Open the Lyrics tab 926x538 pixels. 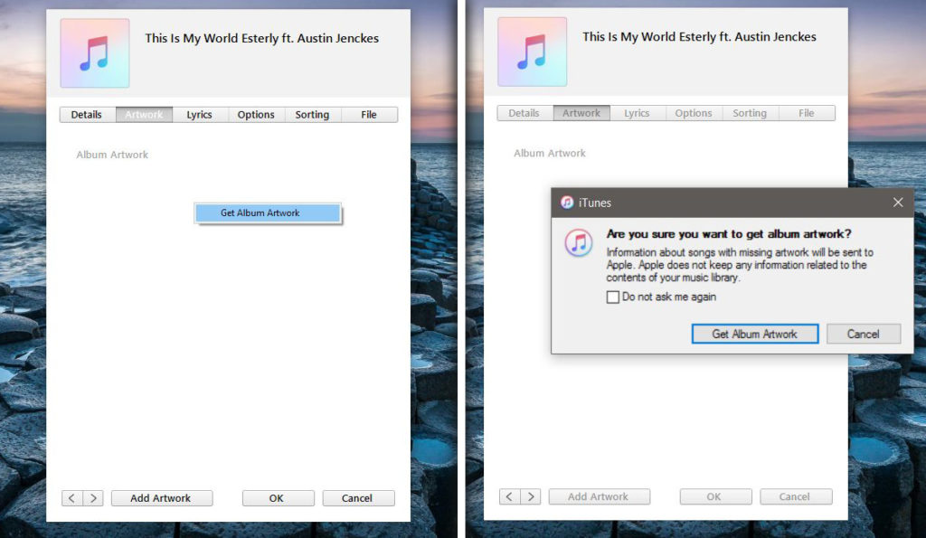pyautogui.click(x=200, y=114)
